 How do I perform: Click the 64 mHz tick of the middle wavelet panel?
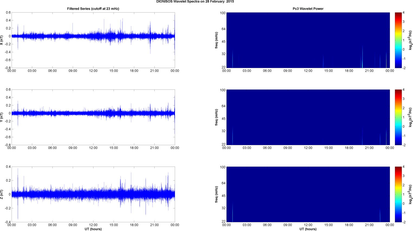223,106
